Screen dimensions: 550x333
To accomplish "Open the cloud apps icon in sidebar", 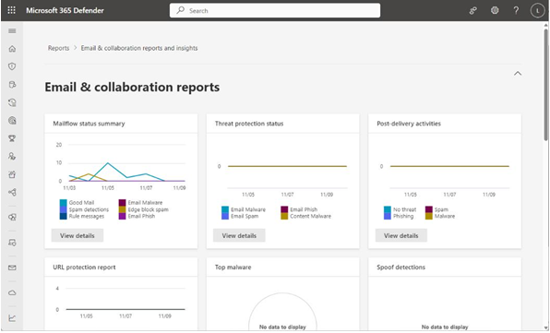I will [12, 292].
